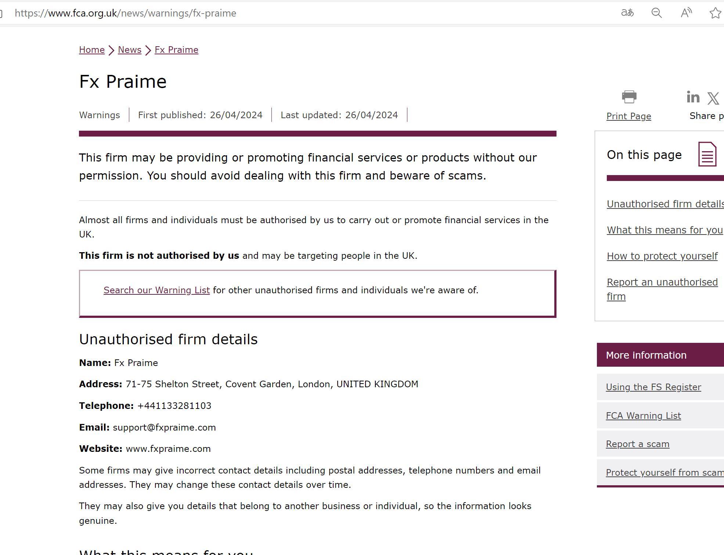Screen dimensions: 724x555
Task: Share page via X icon
Action: (x=713, y=98)
